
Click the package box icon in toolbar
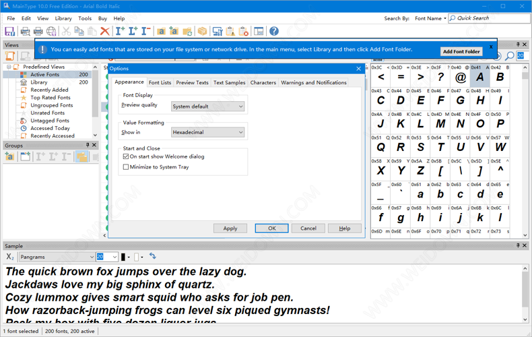click(202, 32)
